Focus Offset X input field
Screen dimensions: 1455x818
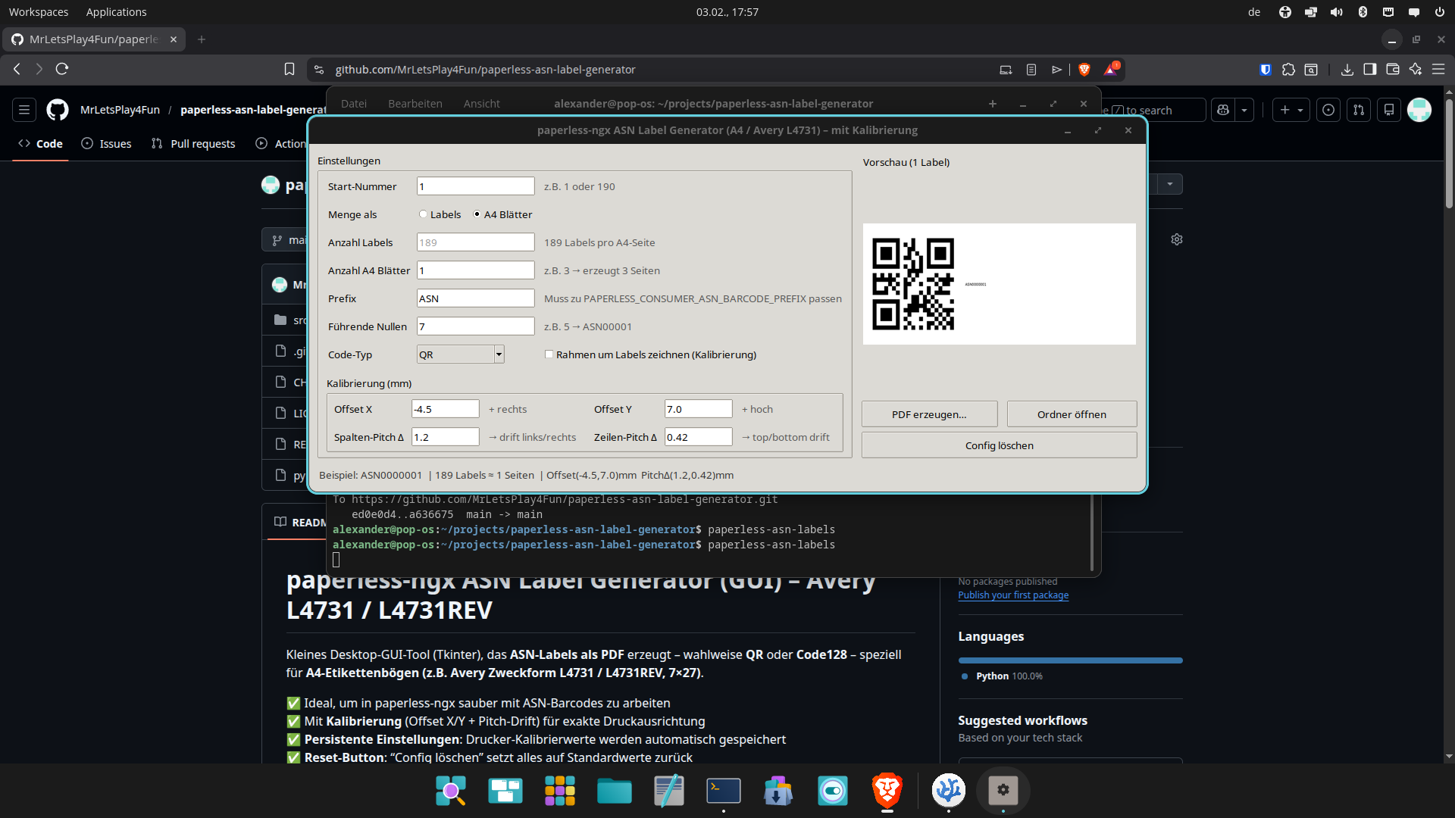click(445, 409)
